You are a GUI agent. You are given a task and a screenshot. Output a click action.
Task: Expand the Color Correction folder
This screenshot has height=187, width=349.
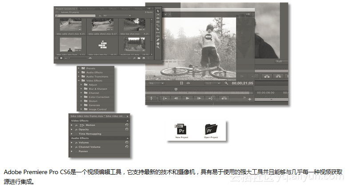[81, 97]
